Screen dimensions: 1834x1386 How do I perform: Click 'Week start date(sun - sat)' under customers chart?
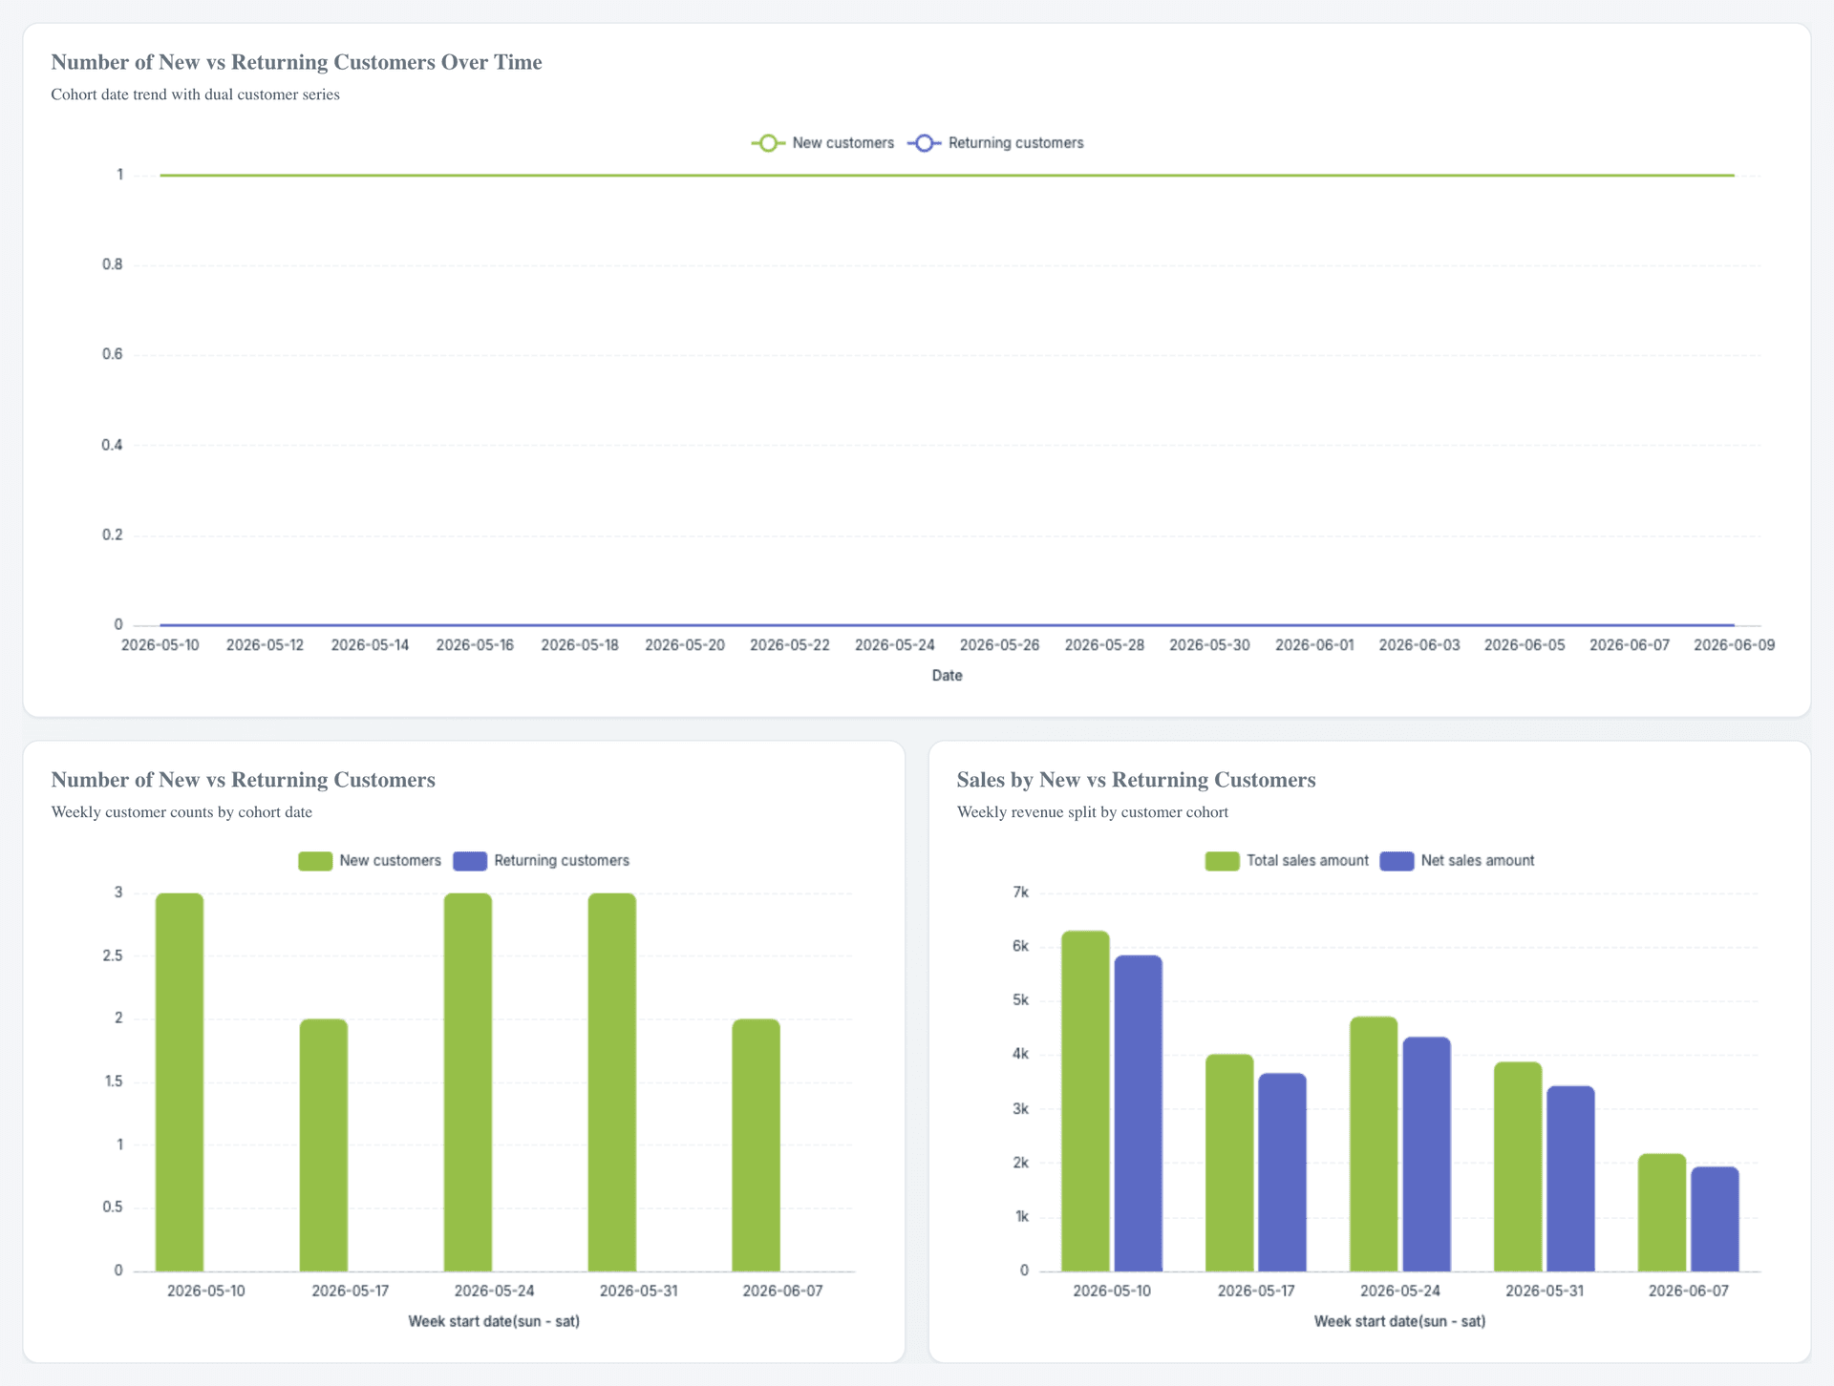click(494, 1322)
